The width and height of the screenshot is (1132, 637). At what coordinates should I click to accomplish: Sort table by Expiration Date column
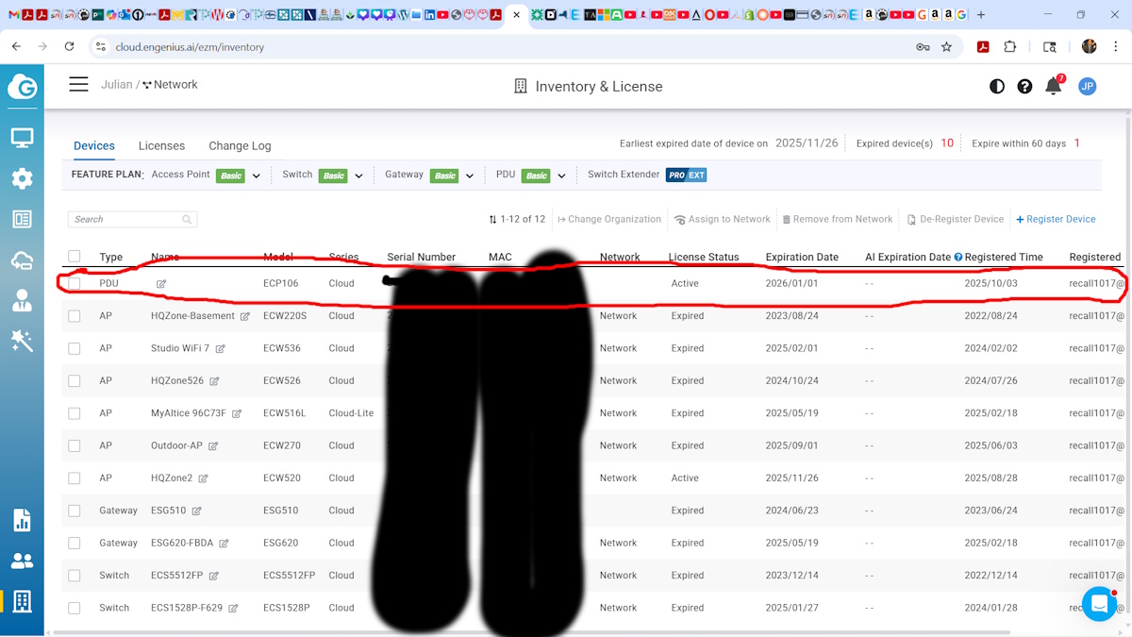pos(802,257)
